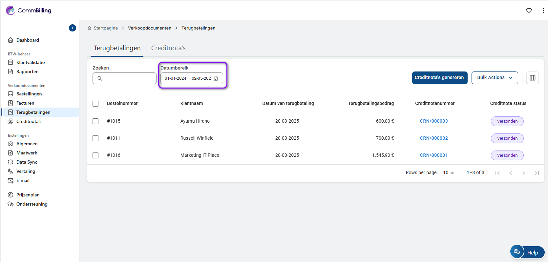Open the three-dot options menu
This screenshot has width=548, height=262.
pos(543,10)
